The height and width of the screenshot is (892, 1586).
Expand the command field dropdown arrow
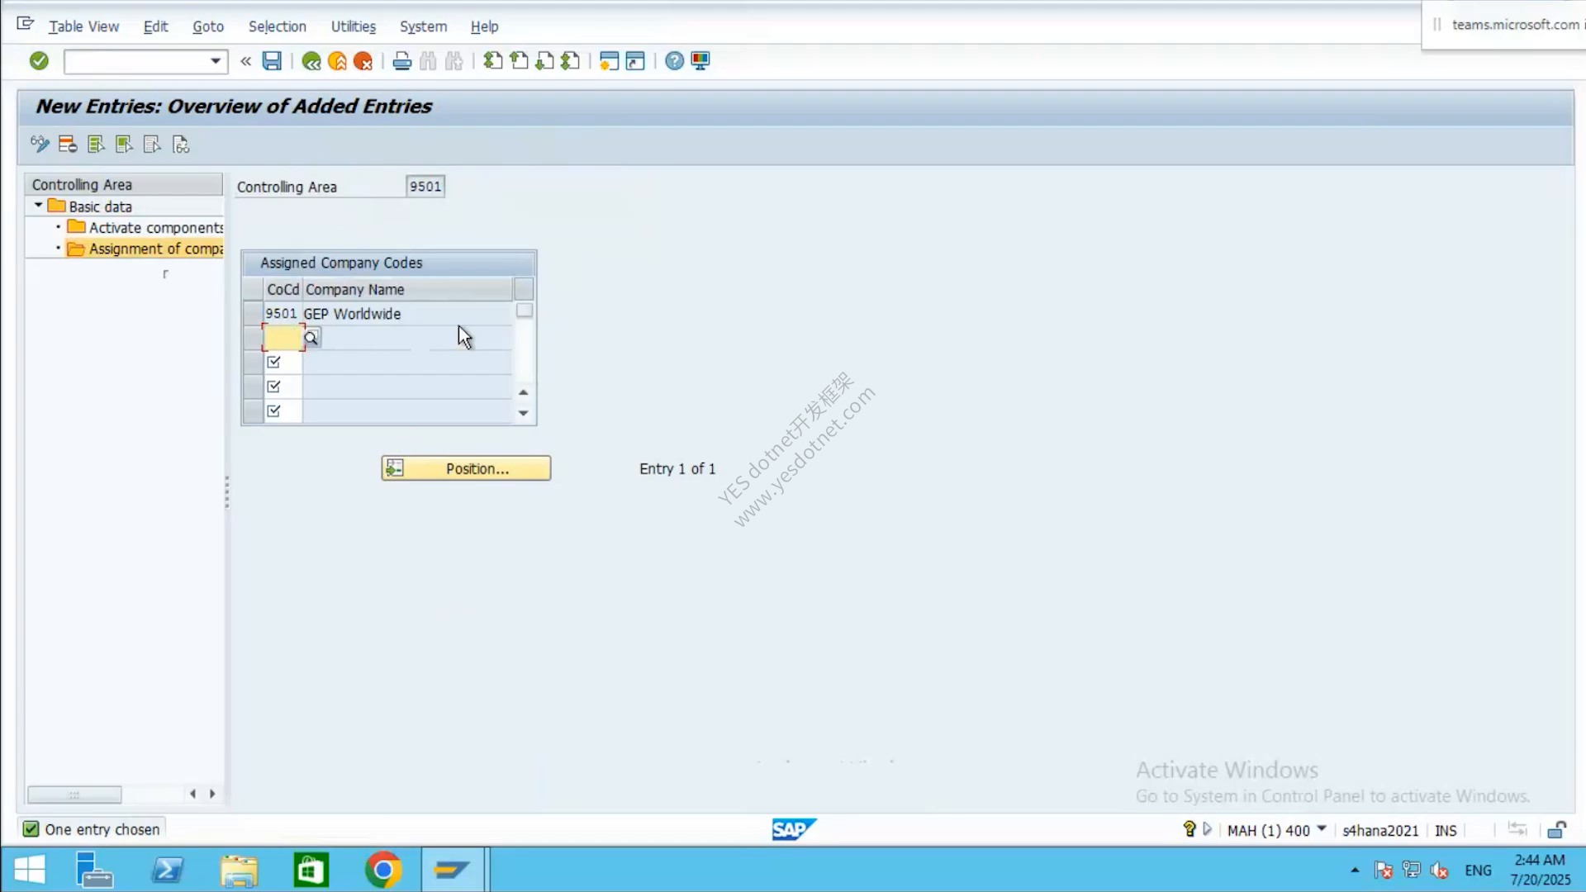[216, 61]
